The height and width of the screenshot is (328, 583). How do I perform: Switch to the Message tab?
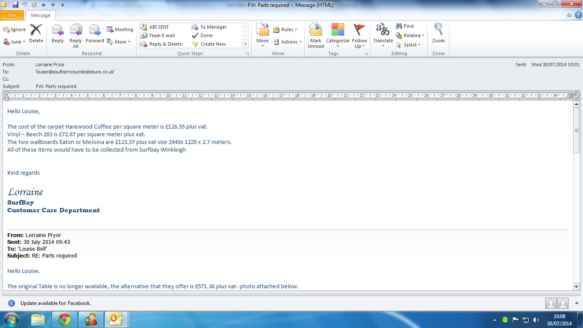tap(41, 15)
